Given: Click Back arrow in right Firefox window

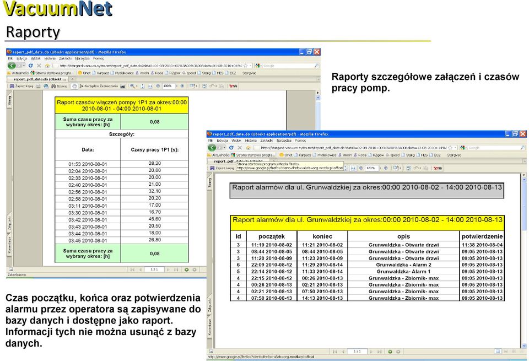Looking at the screenshot, I should pos(212,148).
